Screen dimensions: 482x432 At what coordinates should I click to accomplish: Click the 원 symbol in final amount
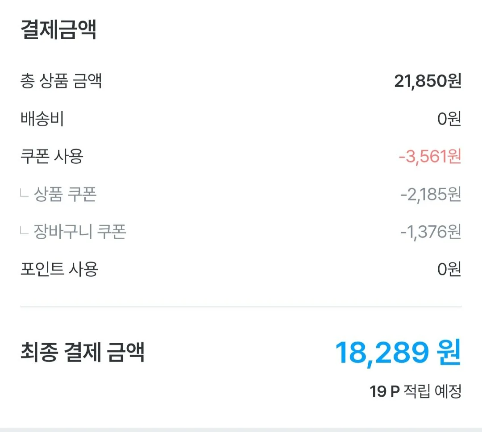[x=449, y=352]
